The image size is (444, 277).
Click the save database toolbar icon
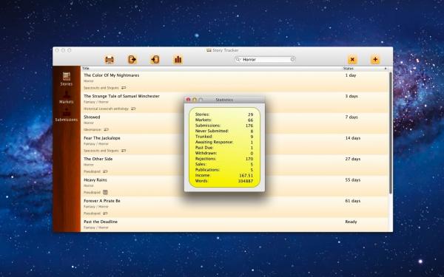(x=110, y=60)
